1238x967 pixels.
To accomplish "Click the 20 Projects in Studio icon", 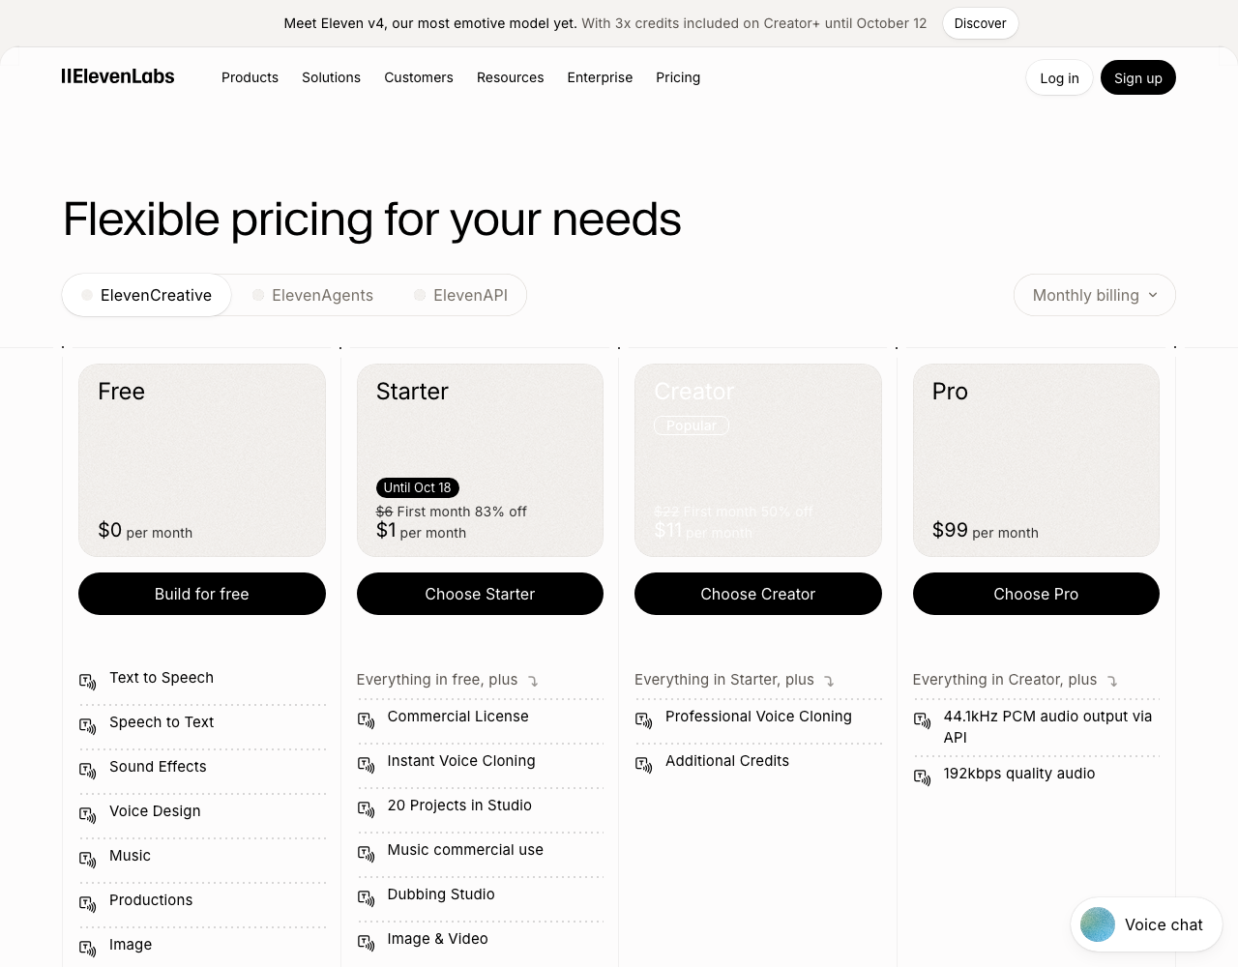I will [366, 809].
